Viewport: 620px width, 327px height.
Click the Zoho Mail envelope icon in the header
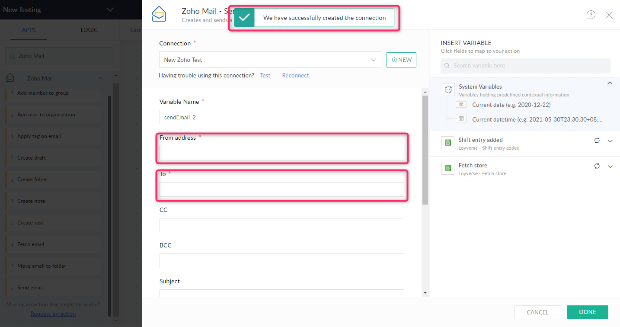pos(159,14)
